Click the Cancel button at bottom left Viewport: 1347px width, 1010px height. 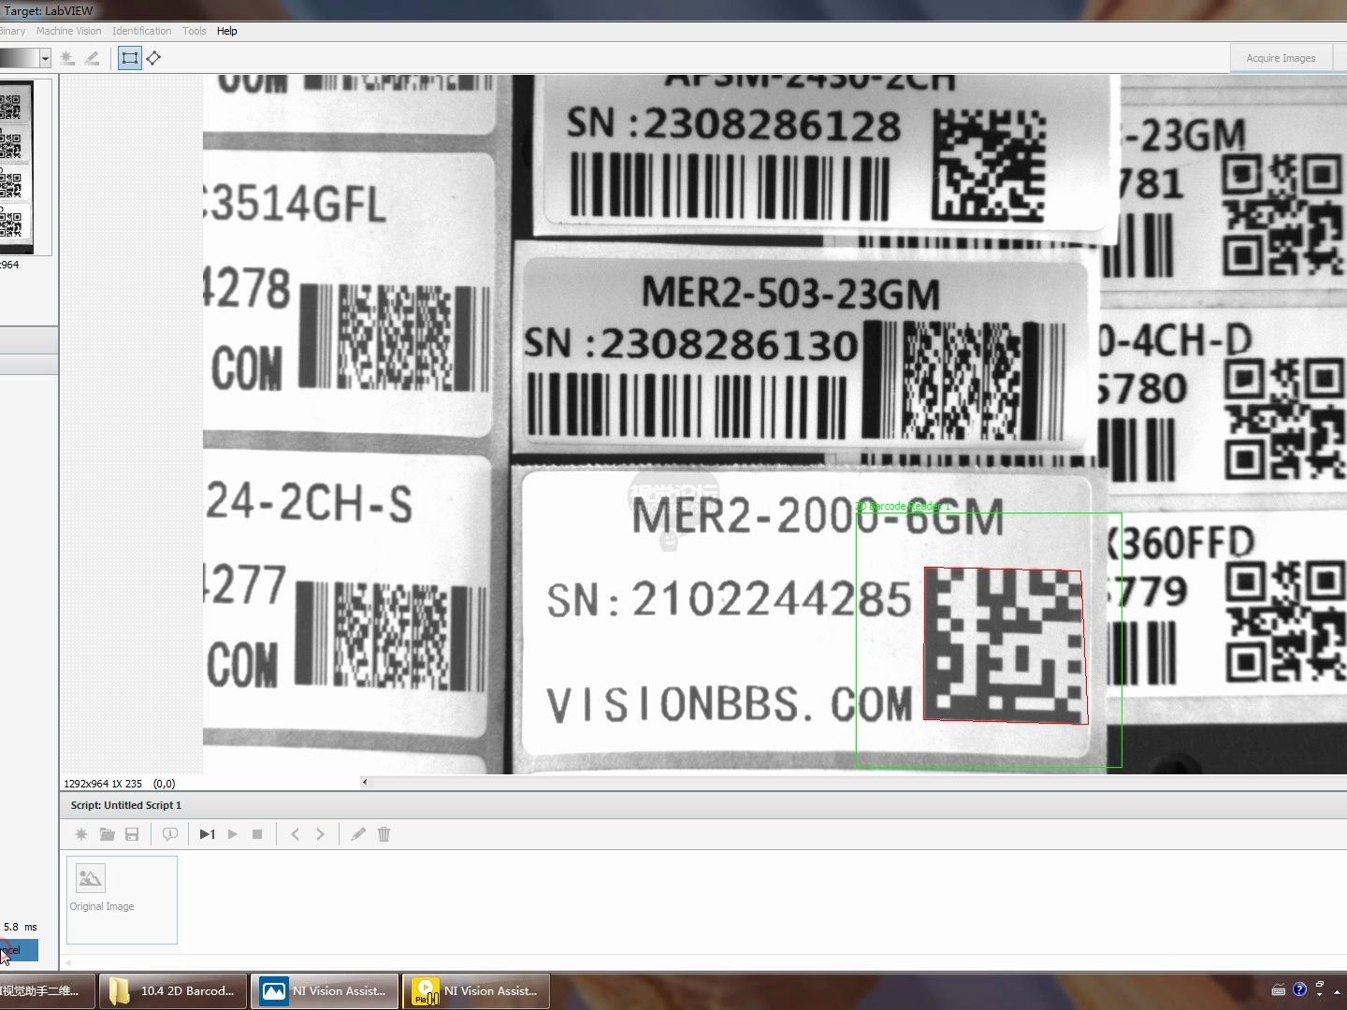[18, 950]
